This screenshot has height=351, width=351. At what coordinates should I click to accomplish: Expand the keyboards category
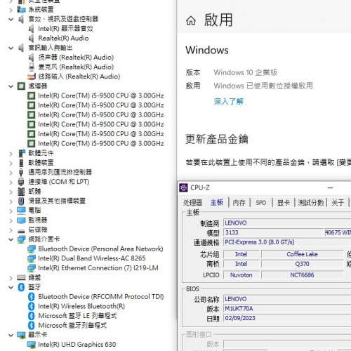pos(11,278)
